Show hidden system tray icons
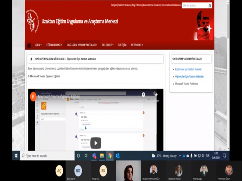Image resolution: width=242 pixels, height=181 pixels. [180, 156]
